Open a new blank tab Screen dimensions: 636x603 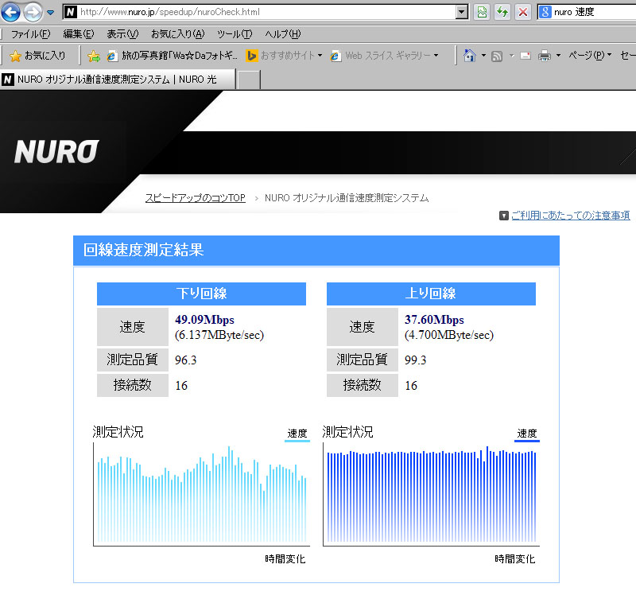[x=248, y=80]
